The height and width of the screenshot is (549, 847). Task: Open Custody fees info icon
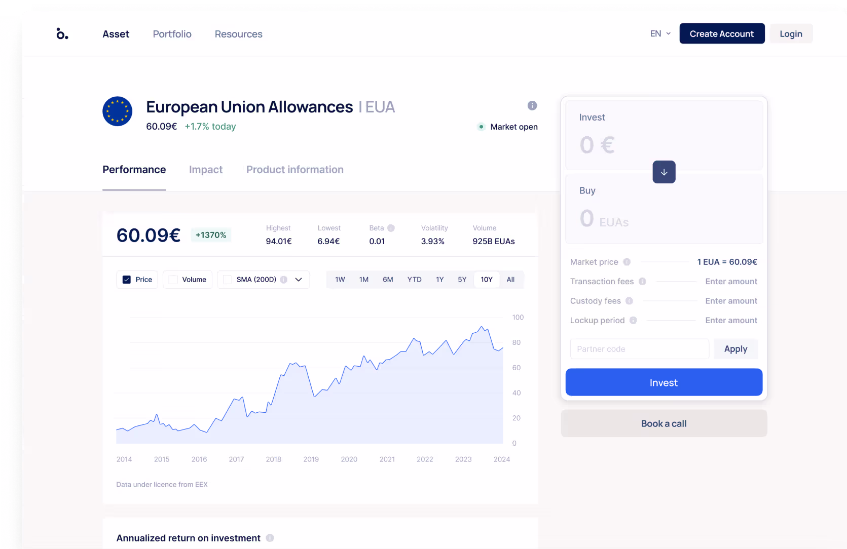[x=629, y=301]
